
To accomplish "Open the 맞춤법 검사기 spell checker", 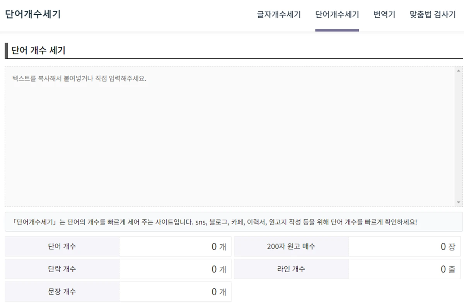I will 432,14.
